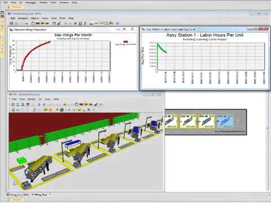Click the green frame icon in 3D toolbar

(18, 104)
